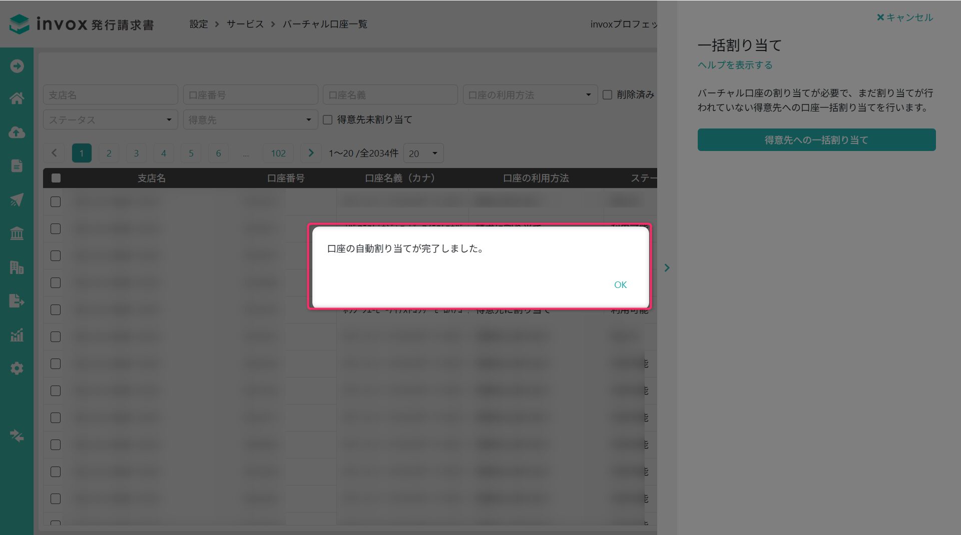Click the home icon in sidebar
Image resolution: width=961 pixels, height=535 pixels.
click(x=17, y=98)
